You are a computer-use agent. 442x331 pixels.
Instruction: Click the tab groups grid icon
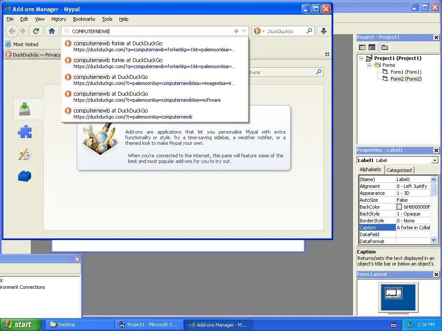tap(327, 54)
